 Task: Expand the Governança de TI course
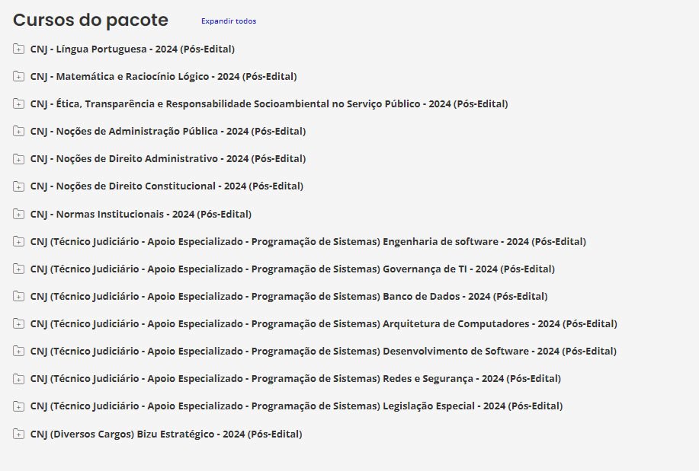(18, 269)
